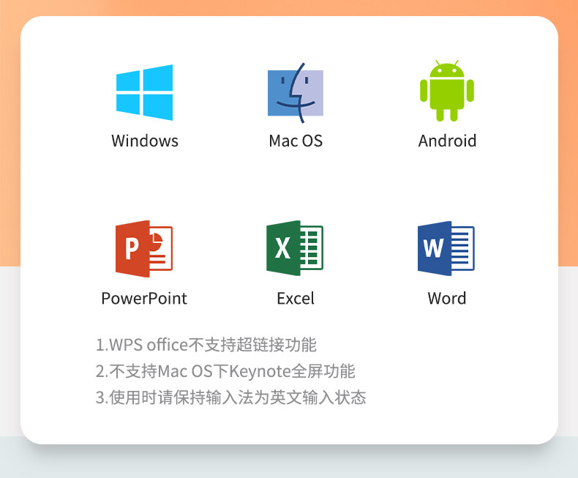Open the orange PowerPoint icon
Screen dimensions: 578x478
pos(144,249)
